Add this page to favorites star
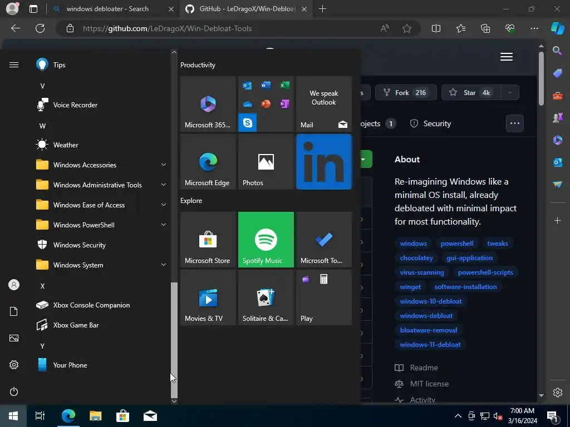Image resolution: width=570 pixels, height=427 pixels. [x=407, y=28]
